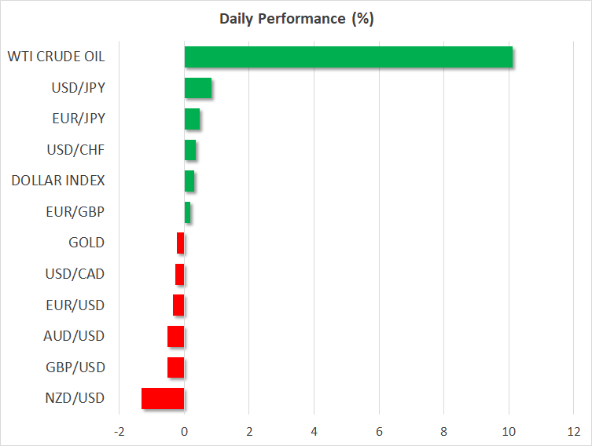Click the 12 horizontal axis tick label
The height and width of the screenshot is (446, 592).
574,431
